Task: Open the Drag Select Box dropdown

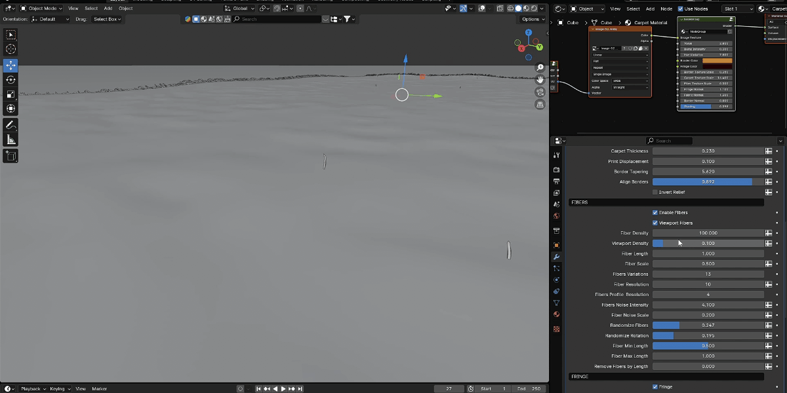Action: click(x=107, y=19)
